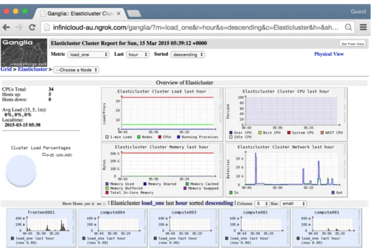The height and width of the screenshot is (251, 371).
Task: Select Show Hosts yes radio button
Action: 93,203
